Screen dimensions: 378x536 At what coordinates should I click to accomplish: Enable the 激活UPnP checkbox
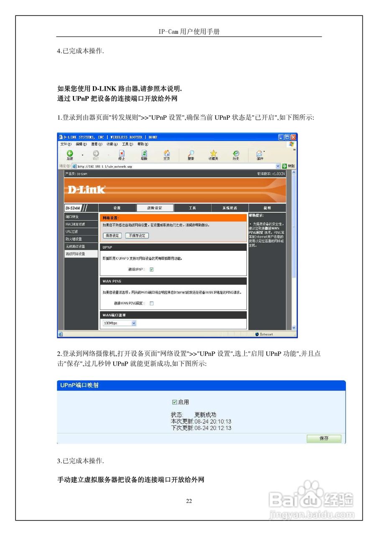point(151,269)
